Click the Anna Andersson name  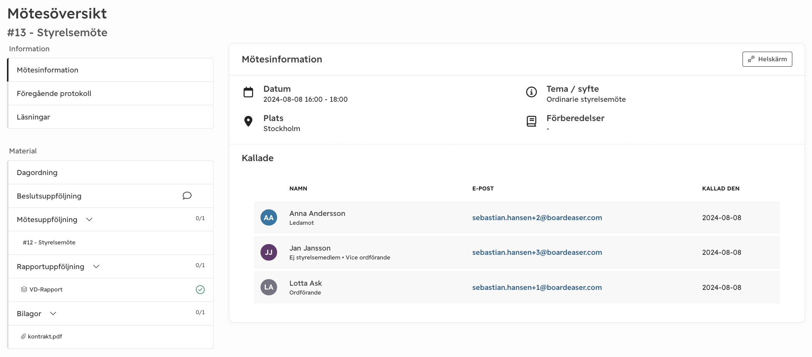coord(317,213)
